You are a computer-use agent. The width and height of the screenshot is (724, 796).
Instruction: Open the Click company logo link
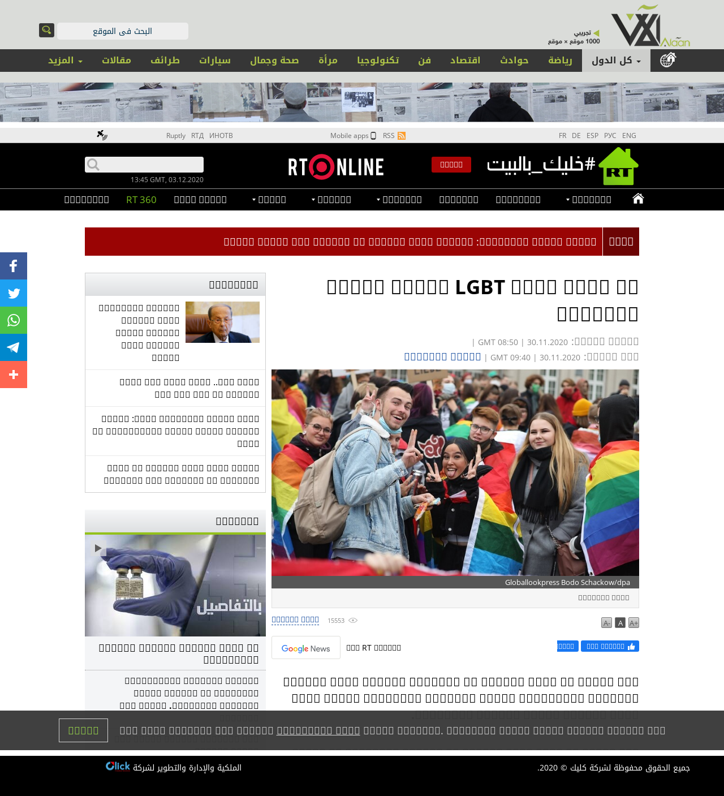[x=118, y=766]
